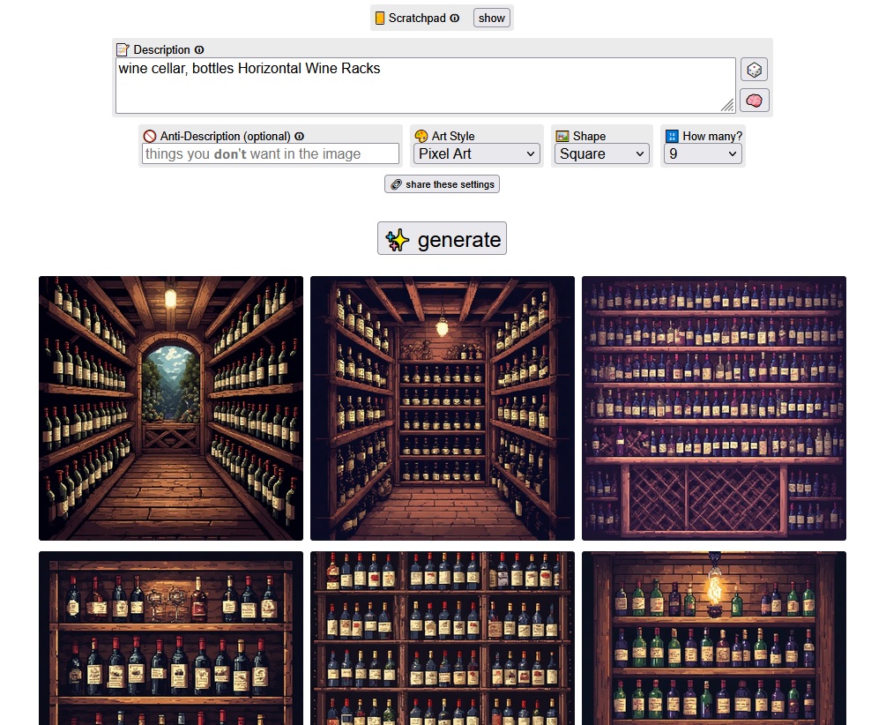The image size is (886, 725).
Task: Click the Scratchpad info icon
Action: coord(454,19)
